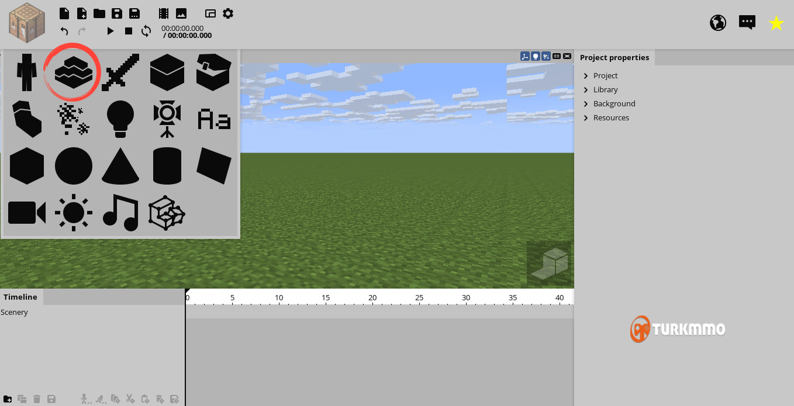The image size is (794, 406).
Task: Add a point light bulb
Action: click(120, 119)
